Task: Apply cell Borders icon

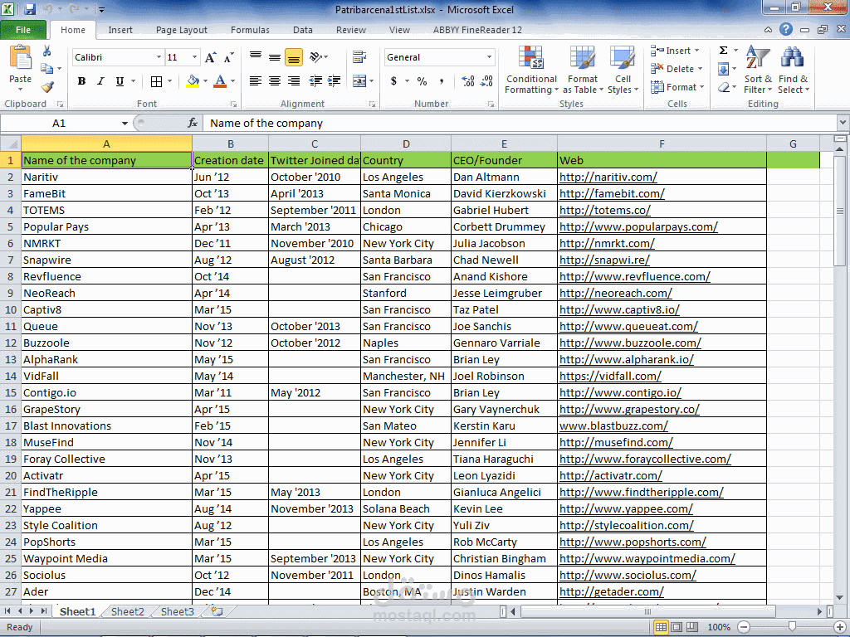Action: [x=156, y=81]
